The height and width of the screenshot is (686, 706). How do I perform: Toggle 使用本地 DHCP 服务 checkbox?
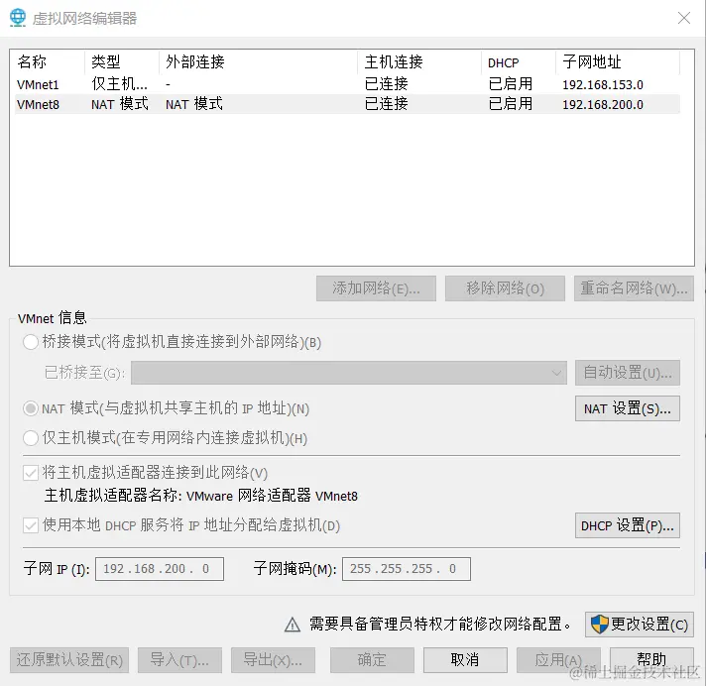[31, 525]
